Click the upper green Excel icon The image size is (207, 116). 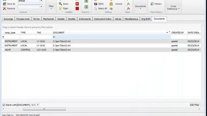[x=86, y=1]
